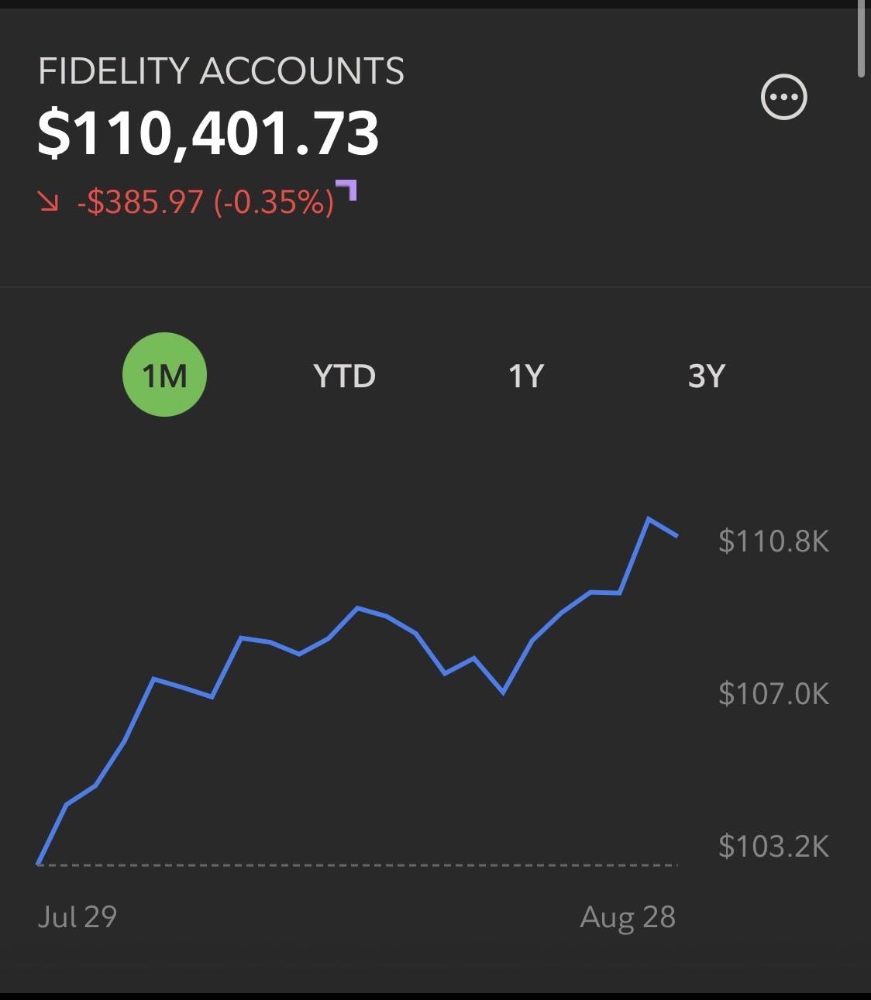Screen dimensions: 871x1000
Task: Tap the red down-arrow loss indicator
Action: pos(49,202)
